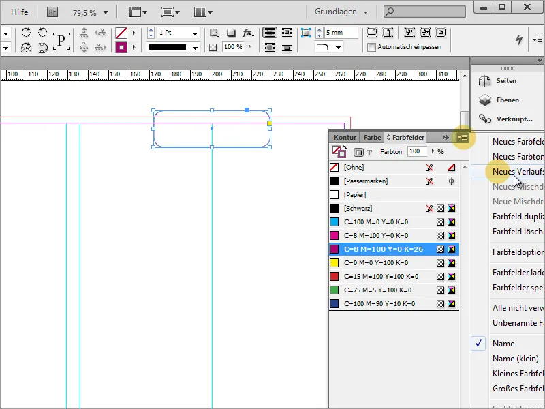
Task: Choose Farbfeld duplizieren menu entry
Action: coord(518,217)
